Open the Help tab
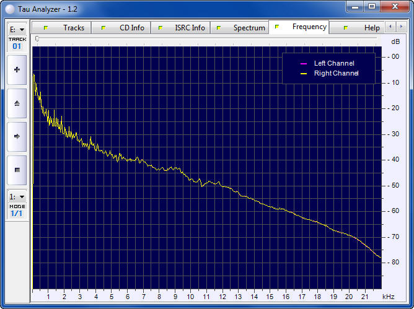 pos(357,28)
